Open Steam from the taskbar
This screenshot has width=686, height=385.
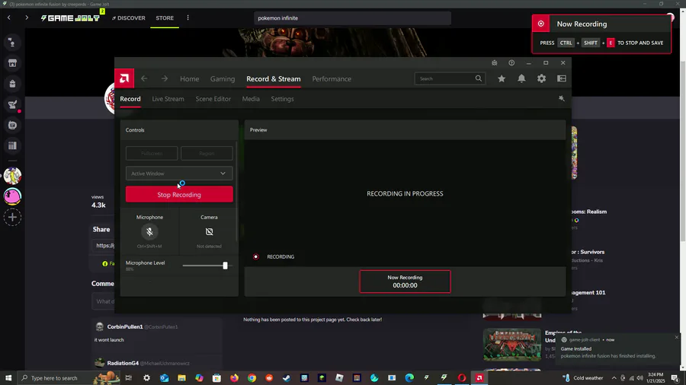pyautogui.click(x=287, y=378)
